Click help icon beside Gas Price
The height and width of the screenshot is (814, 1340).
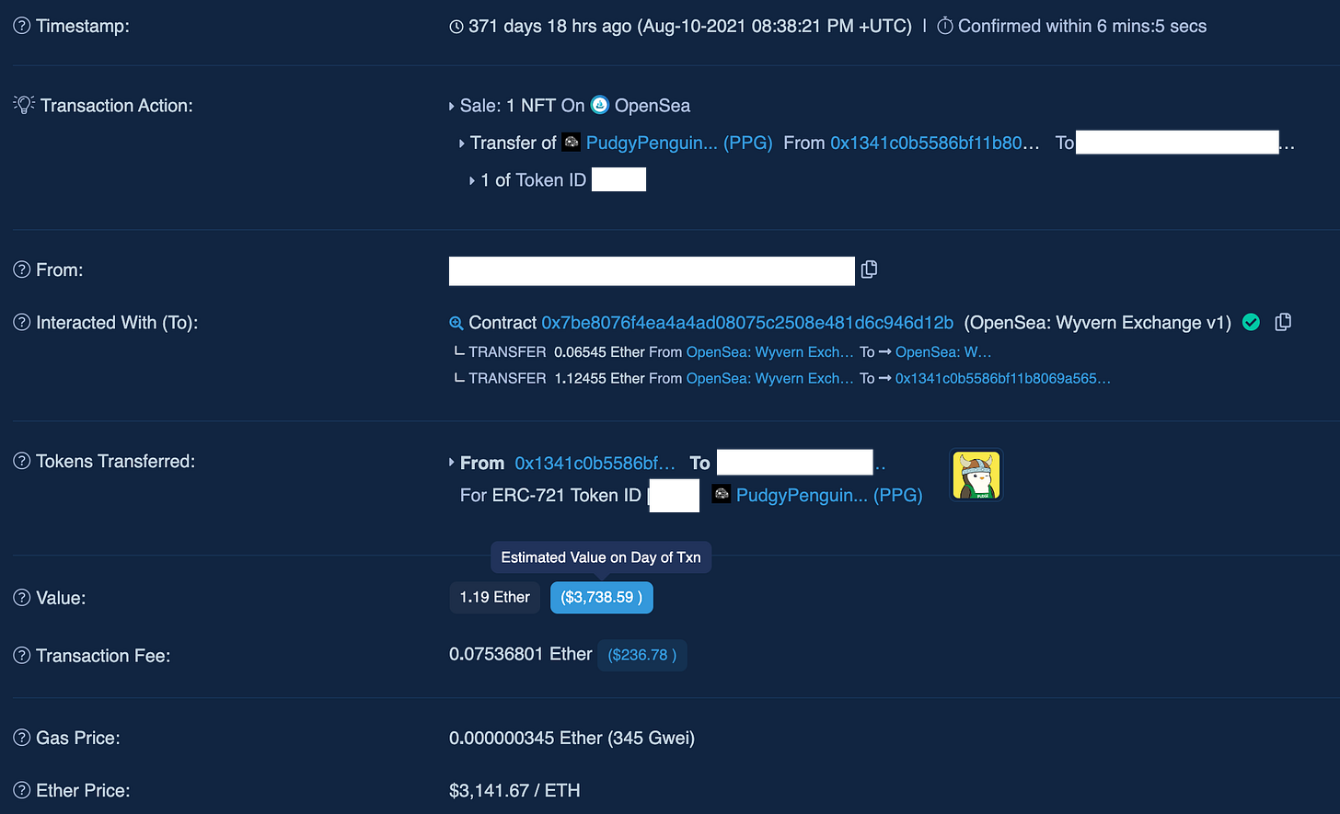(22, 738)
